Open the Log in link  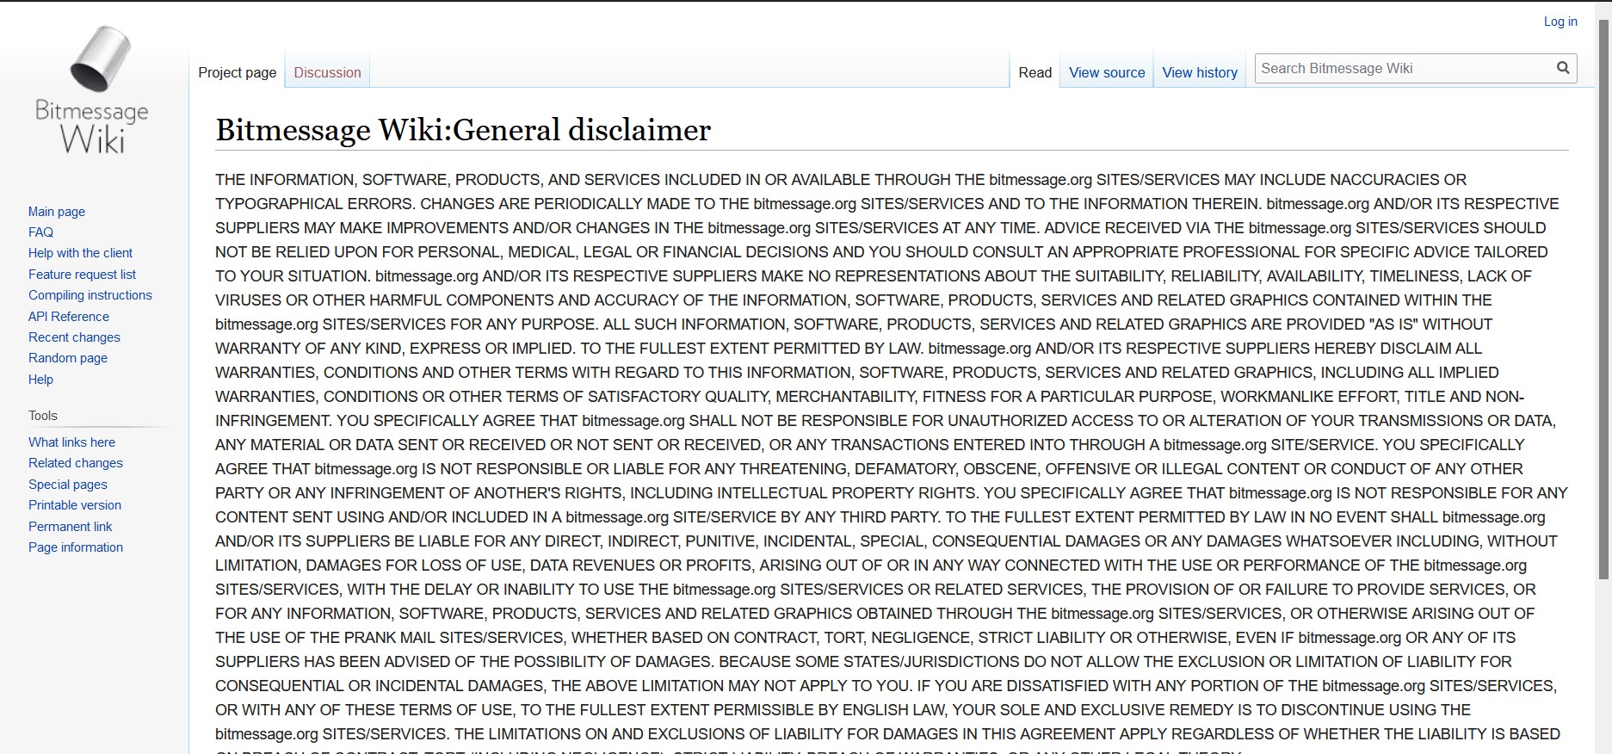point(1560,22)
